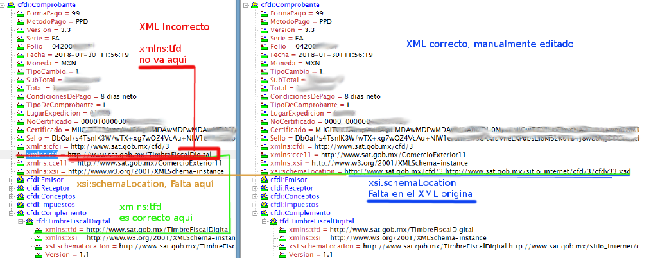651x258 pixels.
Task: Expand cfdi:Receptor in the left pane
Action: (x=11, y=188)
